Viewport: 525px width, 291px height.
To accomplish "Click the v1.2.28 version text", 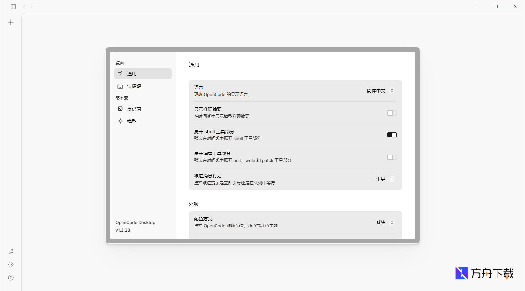I will pos(123,230).
